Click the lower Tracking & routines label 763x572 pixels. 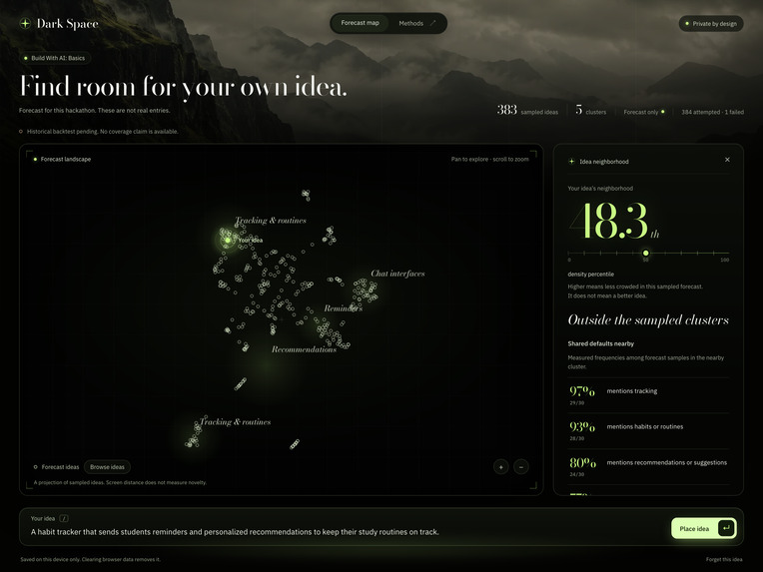[x=235, y=421]
